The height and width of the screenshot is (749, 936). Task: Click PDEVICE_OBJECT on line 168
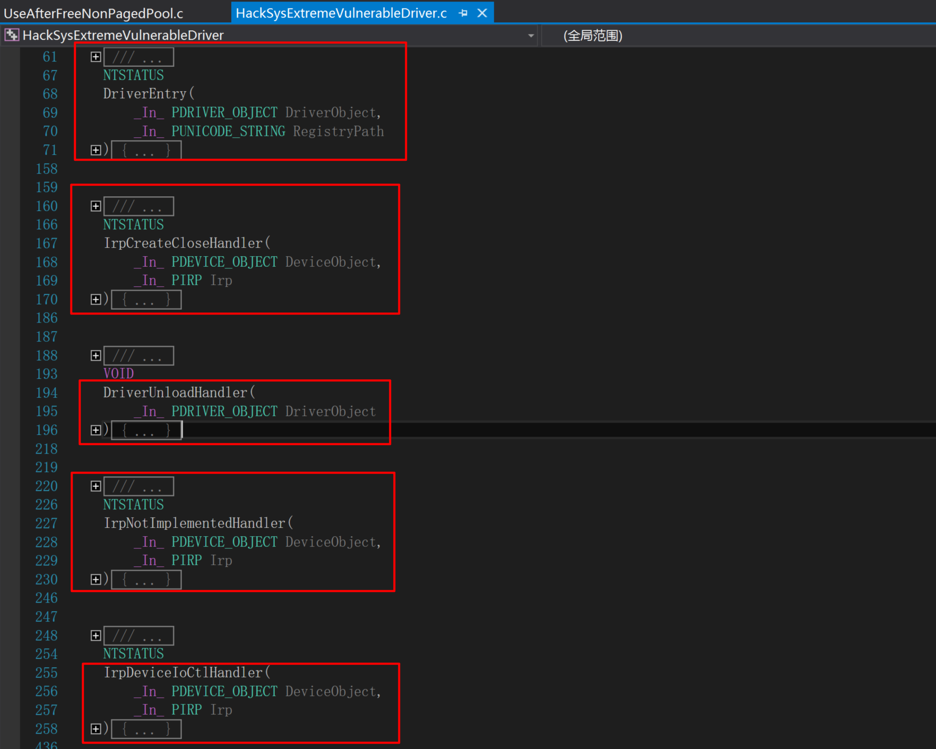pos(224,262)
